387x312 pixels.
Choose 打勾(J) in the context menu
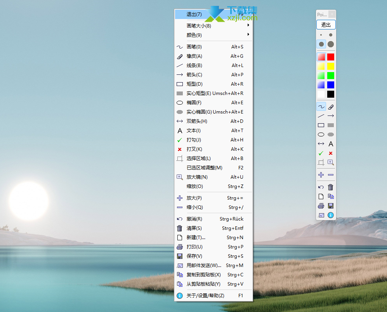pyautogui.click(x=213, y=140)
